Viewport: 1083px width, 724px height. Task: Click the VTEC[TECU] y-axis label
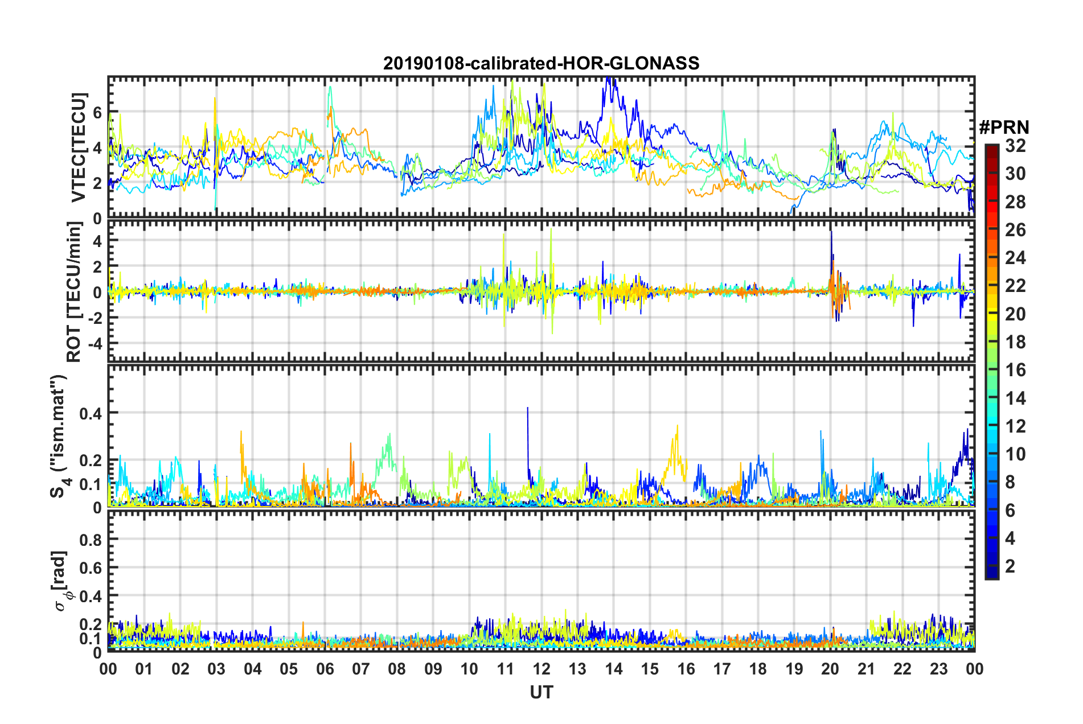(79, 148)
